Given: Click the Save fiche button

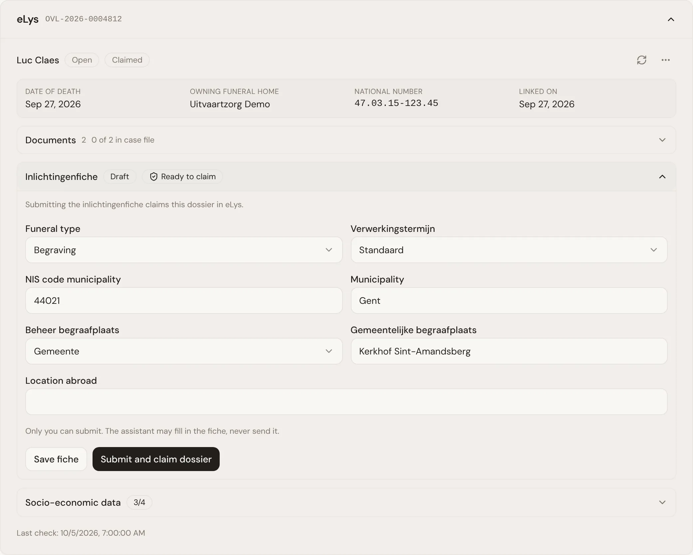Looking at the screenshot, I should pyautogui.click(x=56, y=459).
